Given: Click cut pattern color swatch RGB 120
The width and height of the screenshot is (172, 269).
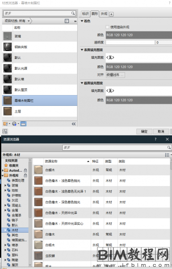Looking at the screenshot, I should 139,100.
